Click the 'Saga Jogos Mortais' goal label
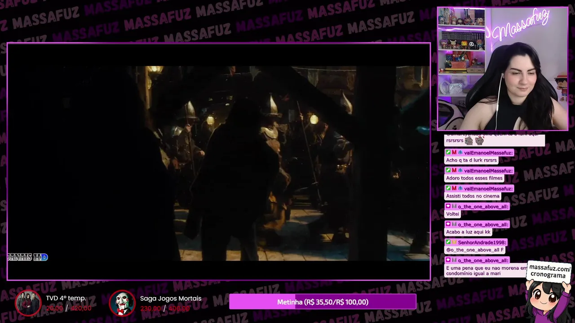575x323 pixels. pyautogui.click(x=171, y=298)
